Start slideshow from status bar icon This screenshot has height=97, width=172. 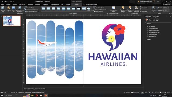pos(153,93)
